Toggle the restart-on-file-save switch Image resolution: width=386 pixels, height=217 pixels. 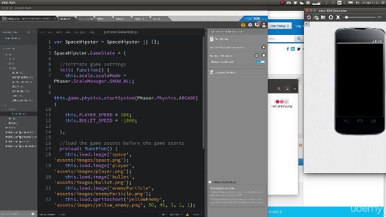261,61
